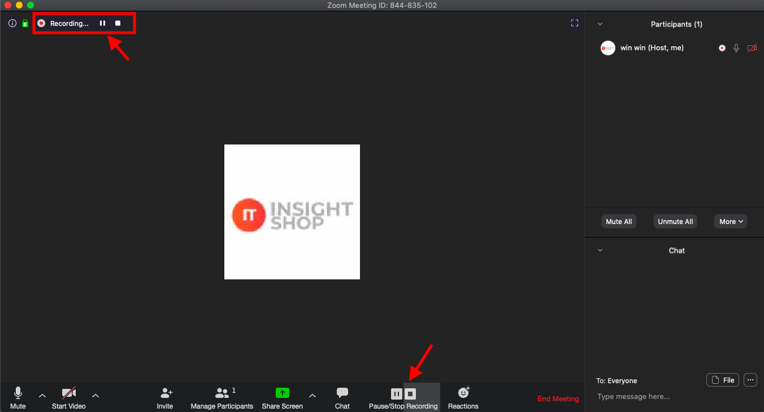Screen dimensions: 764x412
Task: Open video options arrow beside Start Video
Action: point(95,396)
